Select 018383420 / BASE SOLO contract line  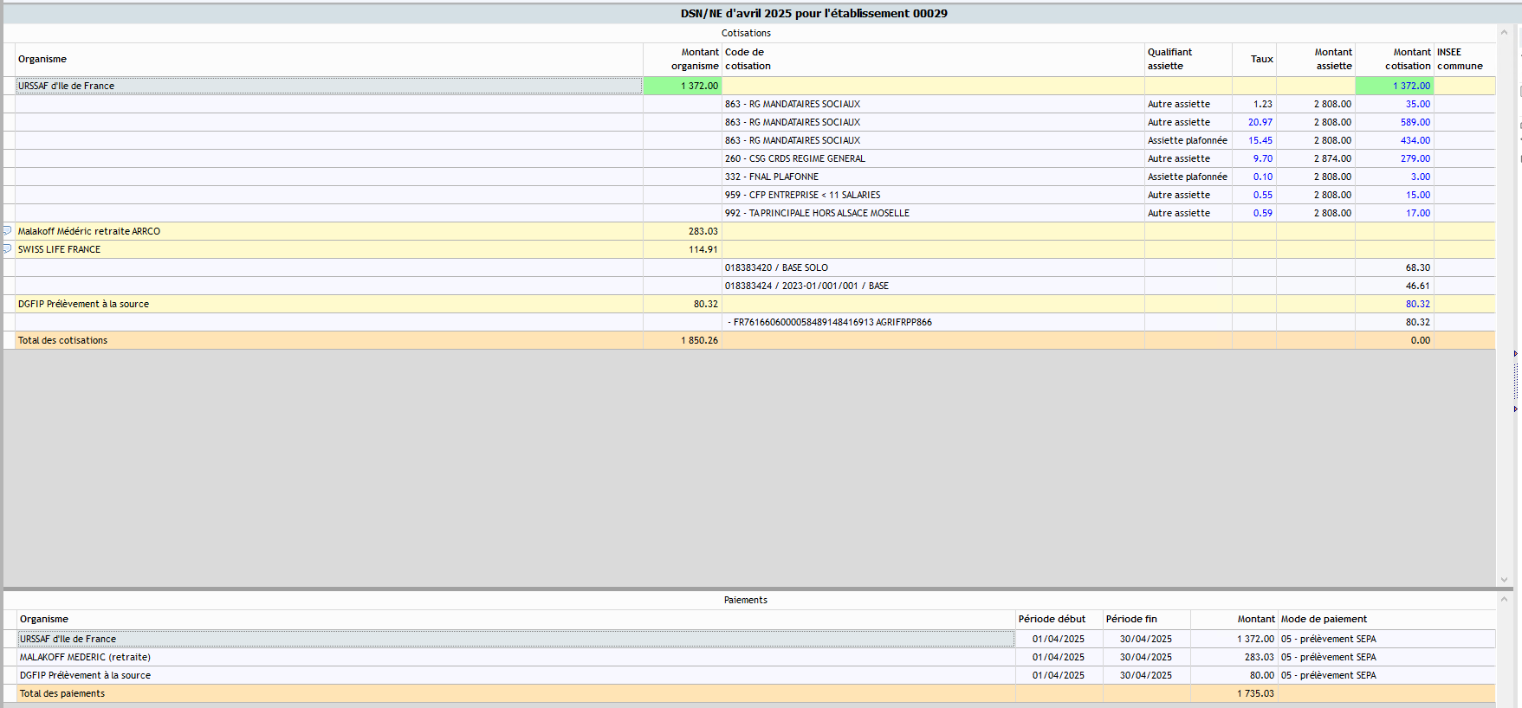(x=776, y=267)
